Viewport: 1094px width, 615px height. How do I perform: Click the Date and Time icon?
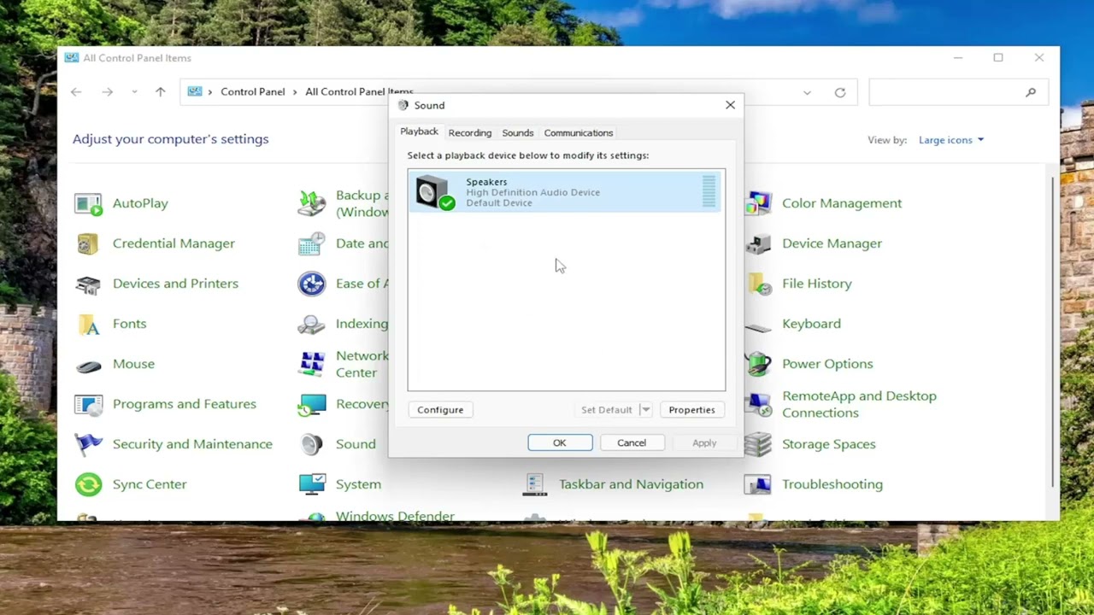[312, 243]
